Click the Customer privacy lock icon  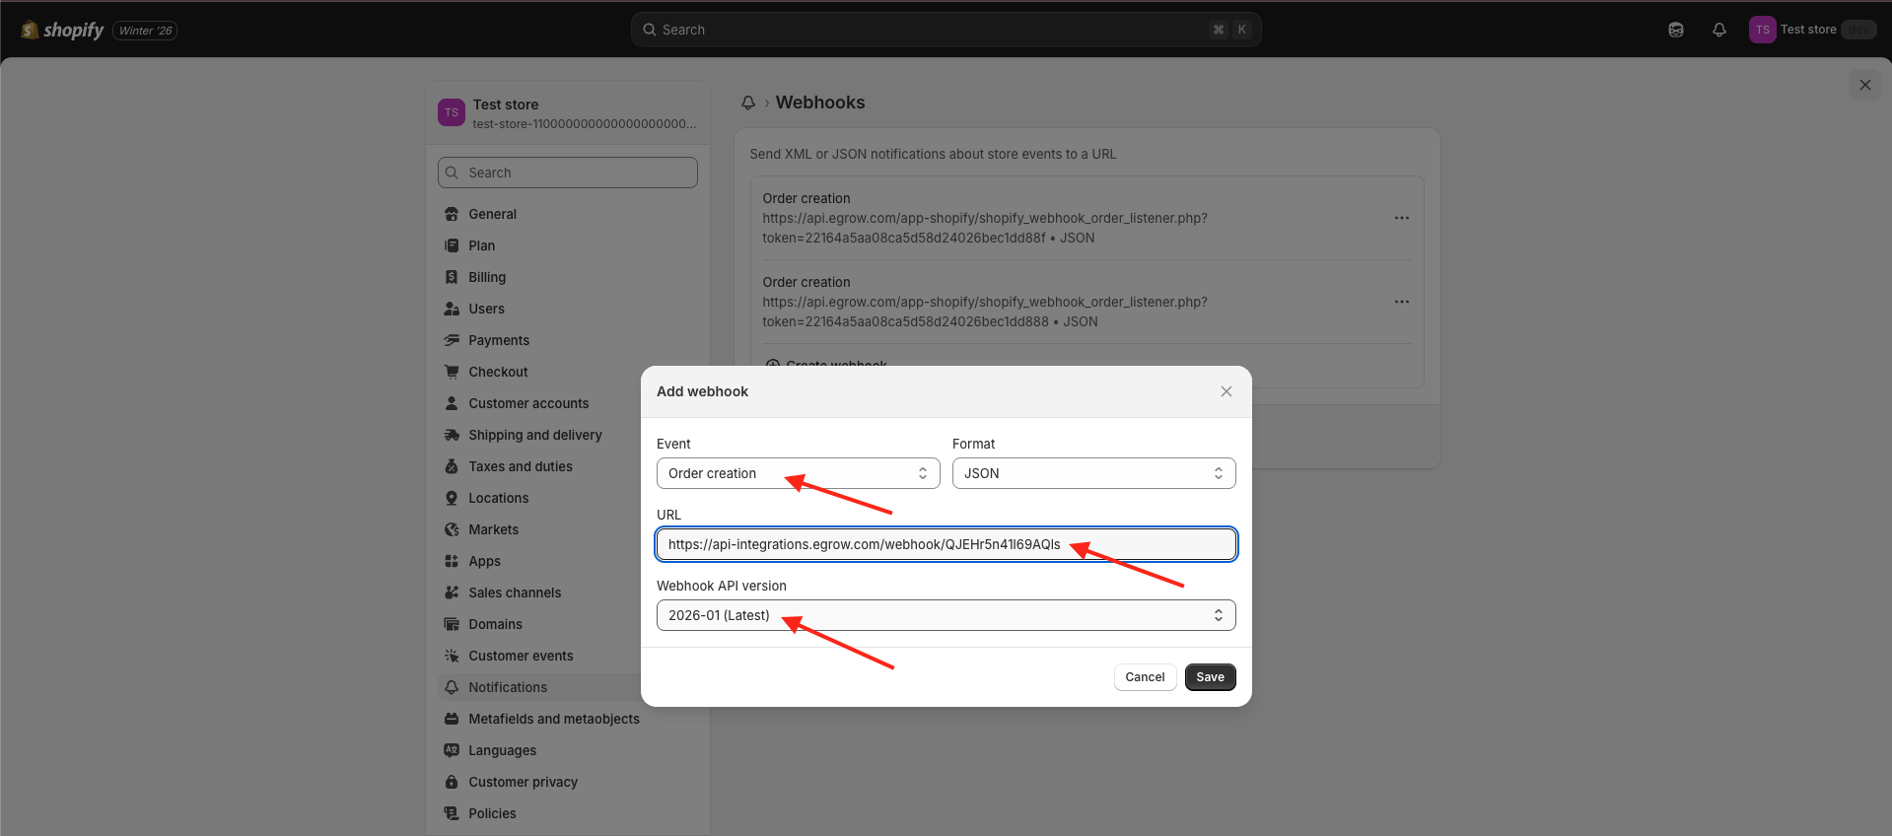452,782
